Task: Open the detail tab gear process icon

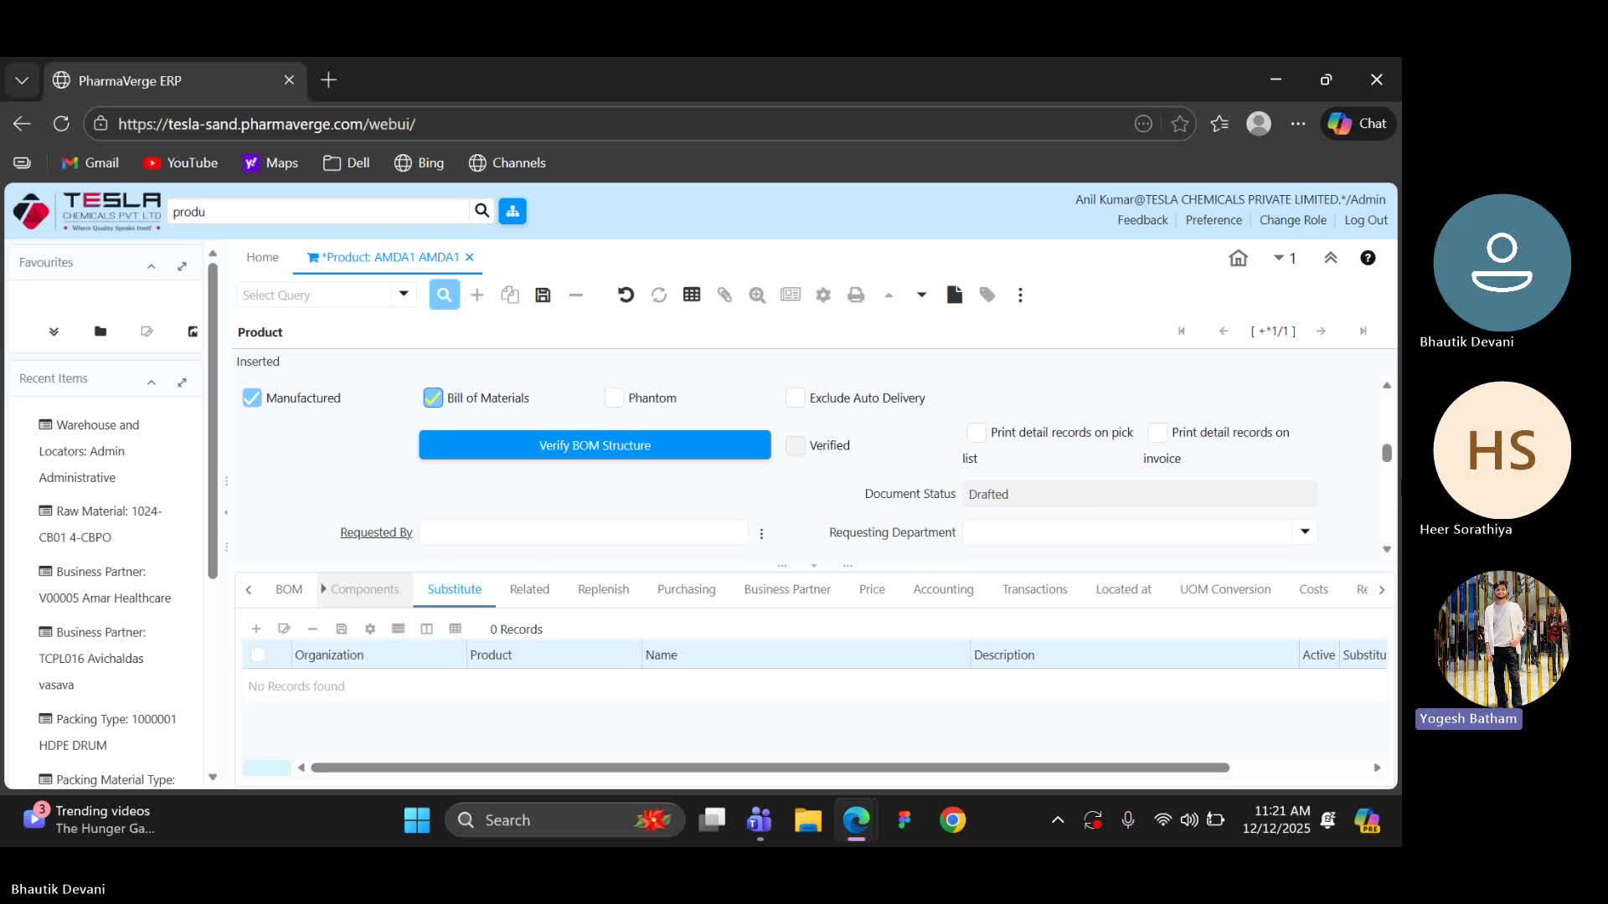Action: [x=369, y=629]
